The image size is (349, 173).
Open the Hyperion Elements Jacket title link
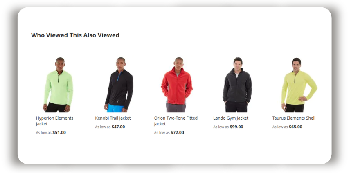(54, 121)
